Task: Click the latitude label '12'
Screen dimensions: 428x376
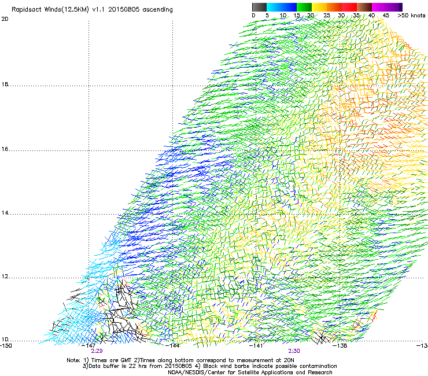Action: (5, 277)
